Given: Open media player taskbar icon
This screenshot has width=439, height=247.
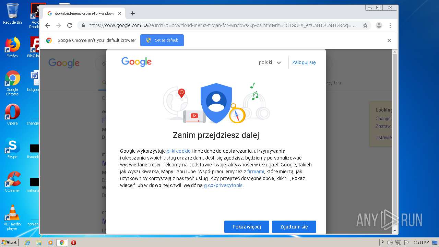Looking at the screenshot, I should click(50, 243).
